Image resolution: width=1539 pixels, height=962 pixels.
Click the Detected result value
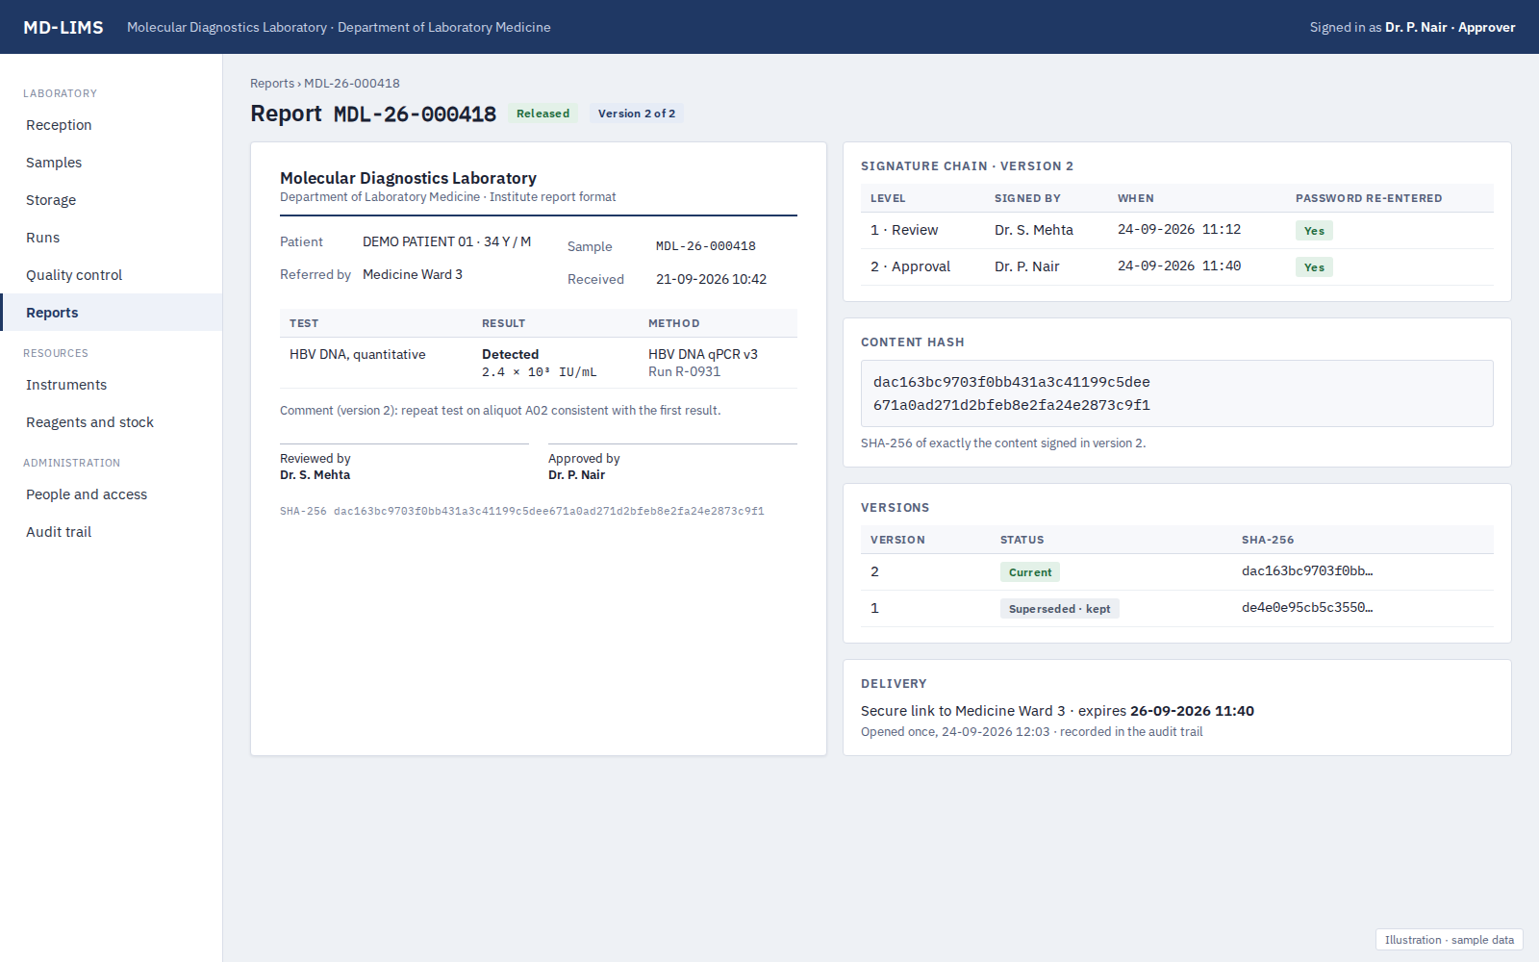pyautogui.click(x=510, y=354)
